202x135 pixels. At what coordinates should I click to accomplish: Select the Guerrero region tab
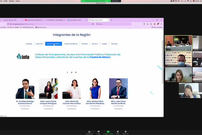(39, 44)
